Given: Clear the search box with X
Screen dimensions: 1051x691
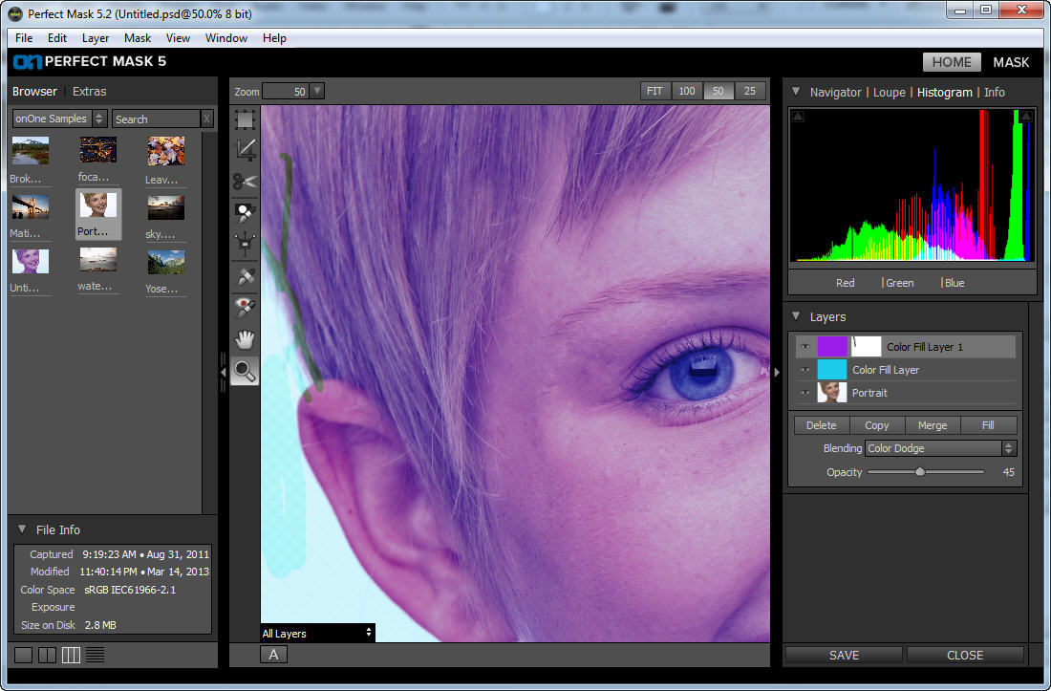Looking at the screenshot, I should [206, 119].
